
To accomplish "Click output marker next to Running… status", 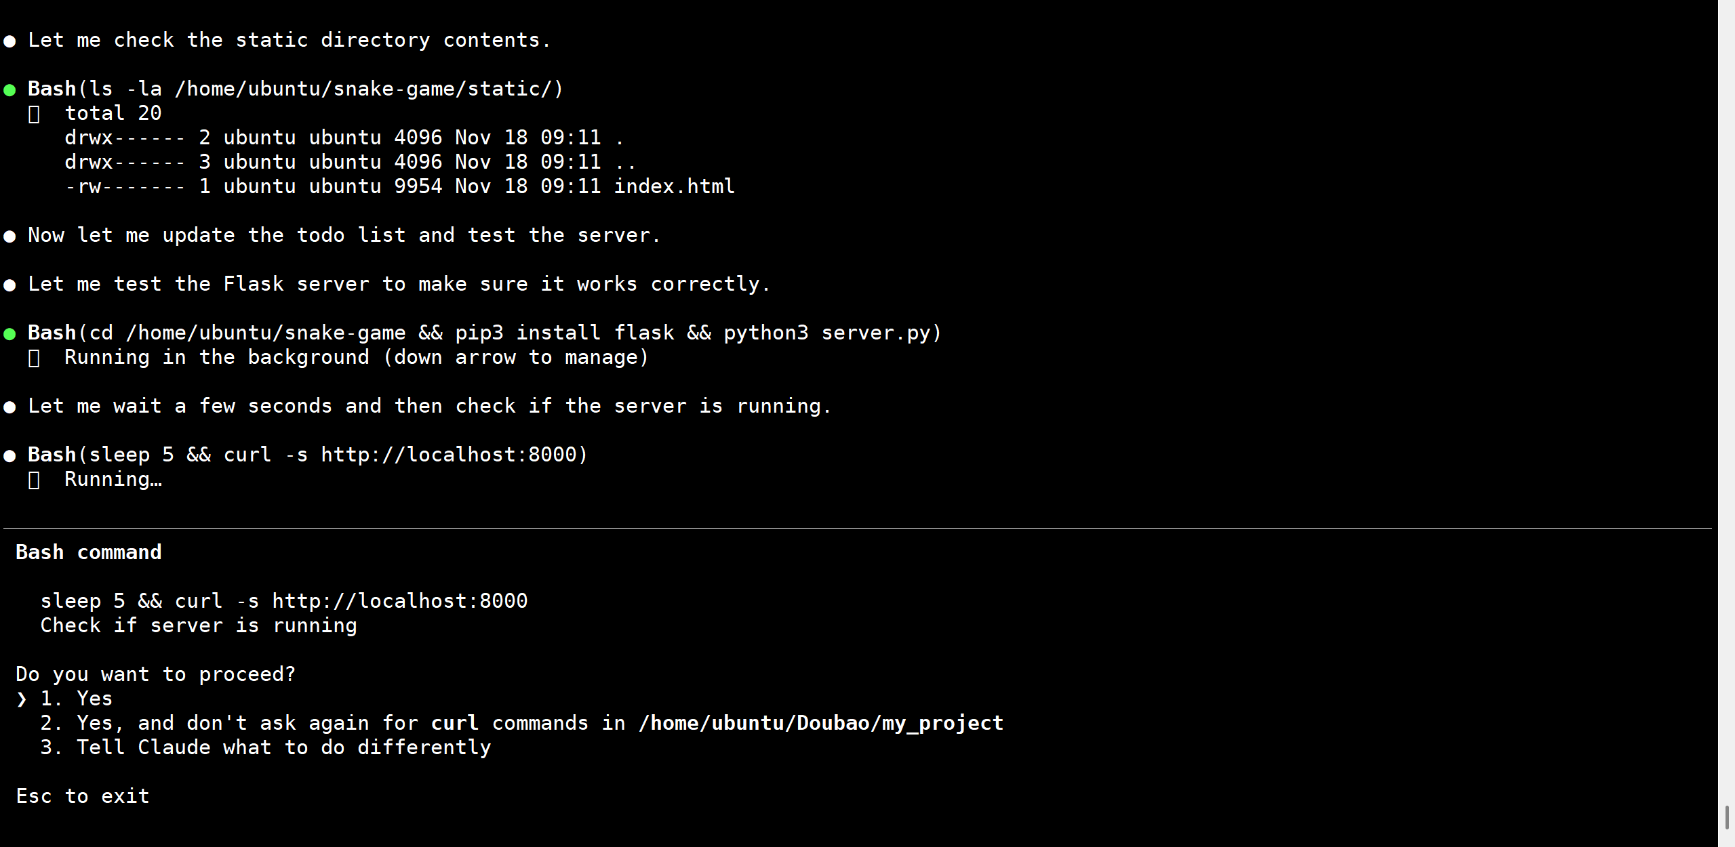I will coord(34,480).
